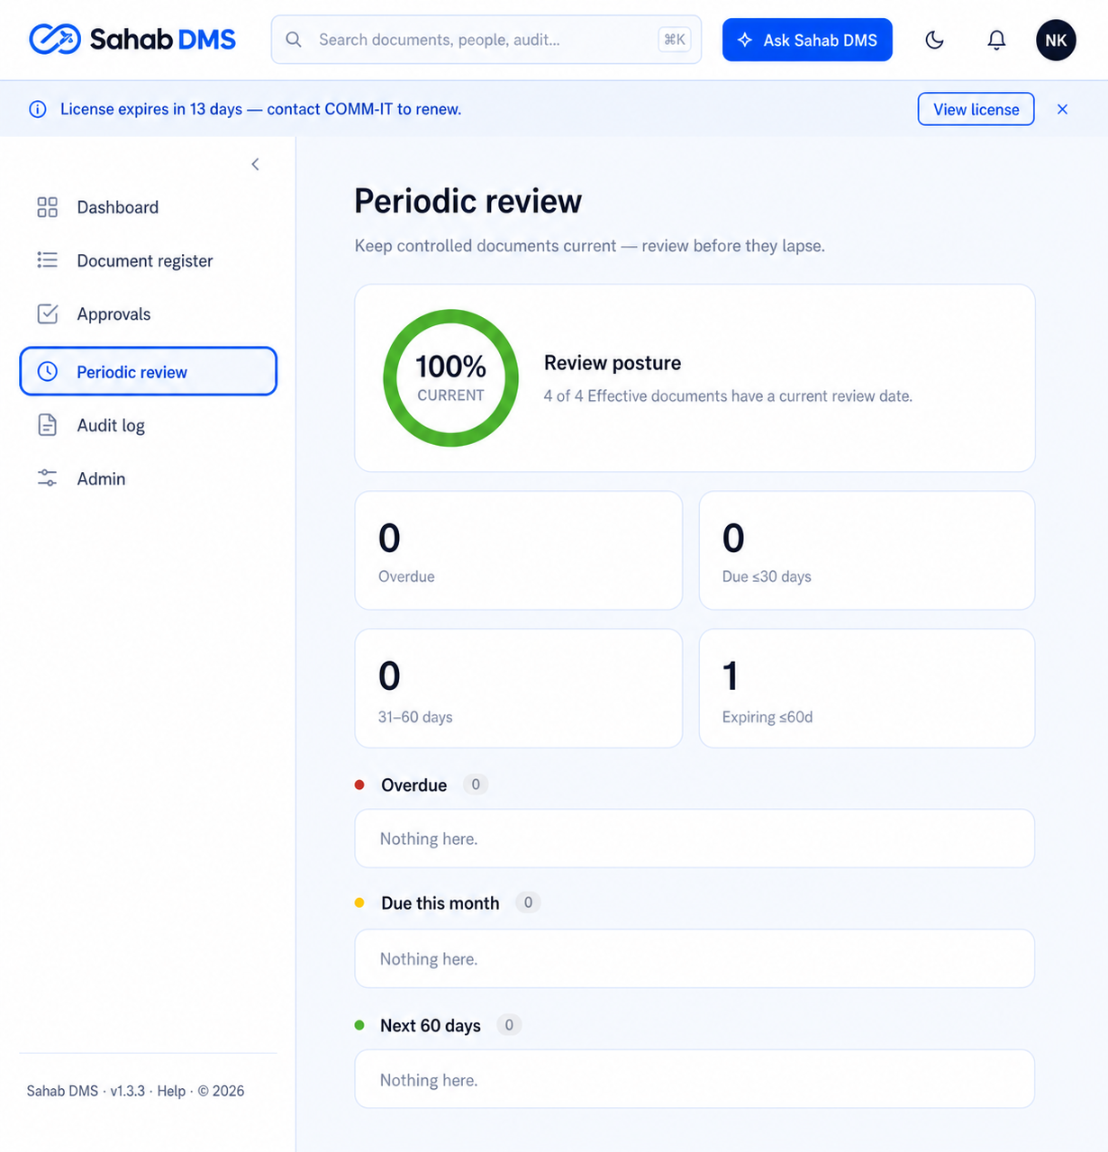The height and width of the screenshot is (1152, 1108).
Task: Click the yellow Due this month dot
Action: pyautogui.click(x=359, y=903)
